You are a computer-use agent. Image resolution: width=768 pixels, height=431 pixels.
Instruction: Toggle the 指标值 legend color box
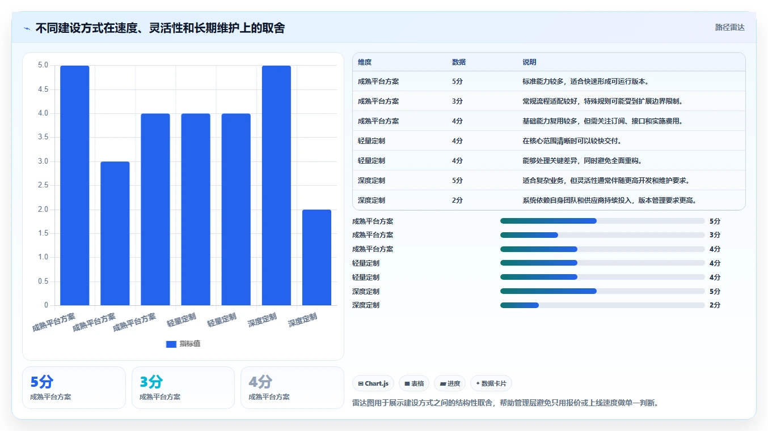point(171,344)
